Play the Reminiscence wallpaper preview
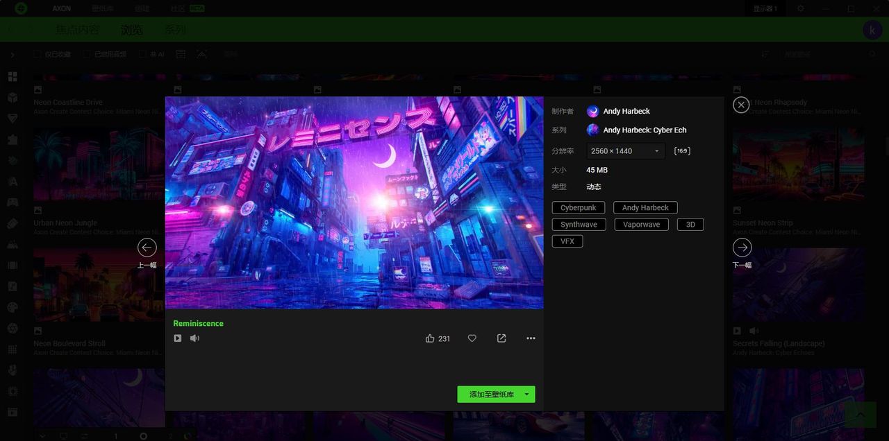This screenshot has width=889, height=441. [178, 338]
